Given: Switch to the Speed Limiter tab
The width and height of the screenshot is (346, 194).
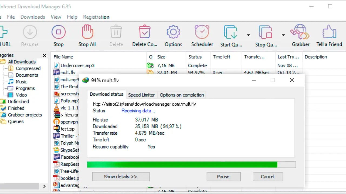Looking at the screenshot, I should tap(141, 95).
